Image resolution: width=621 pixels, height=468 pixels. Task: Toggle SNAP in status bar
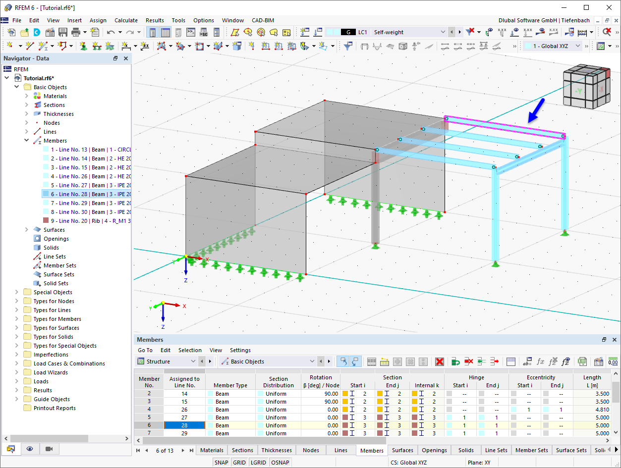(x=221, y=463)
